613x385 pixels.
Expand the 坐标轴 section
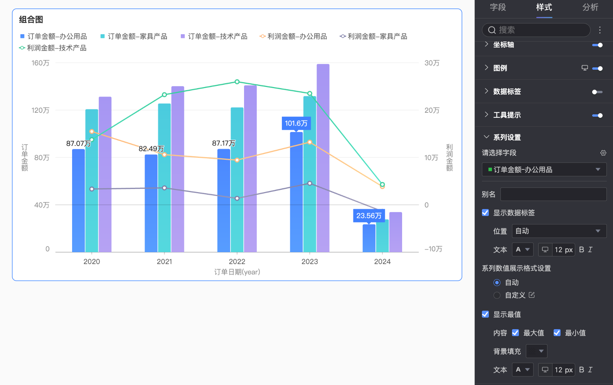coord(487,44)
